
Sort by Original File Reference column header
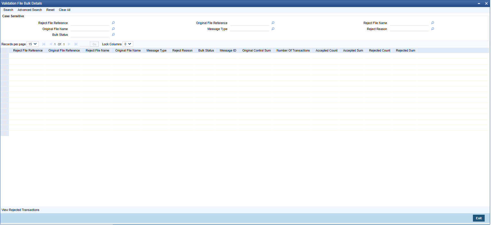point(64,50)
